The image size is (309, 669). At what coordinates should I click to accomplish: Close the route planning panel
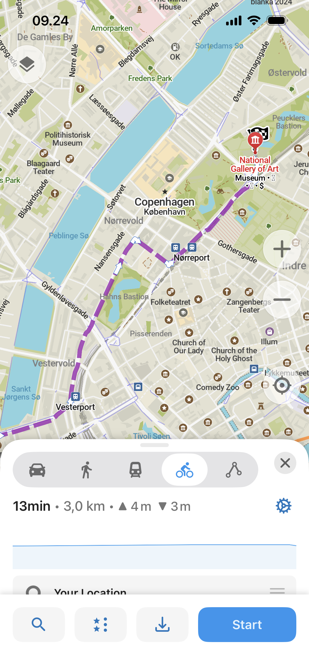click(x=285, y=463)
